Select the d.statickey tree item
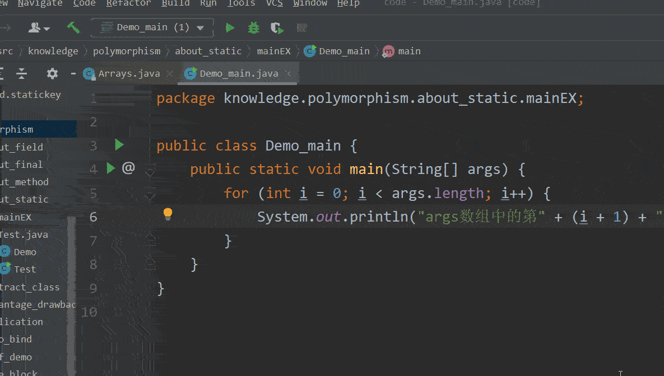Viewport: 664px width, 376px height. click(x=30, y=95)
